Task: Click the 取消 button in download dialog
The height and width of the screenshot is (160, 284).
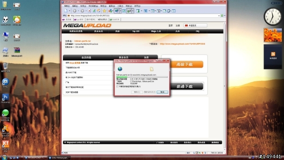Action: [162, 92]
